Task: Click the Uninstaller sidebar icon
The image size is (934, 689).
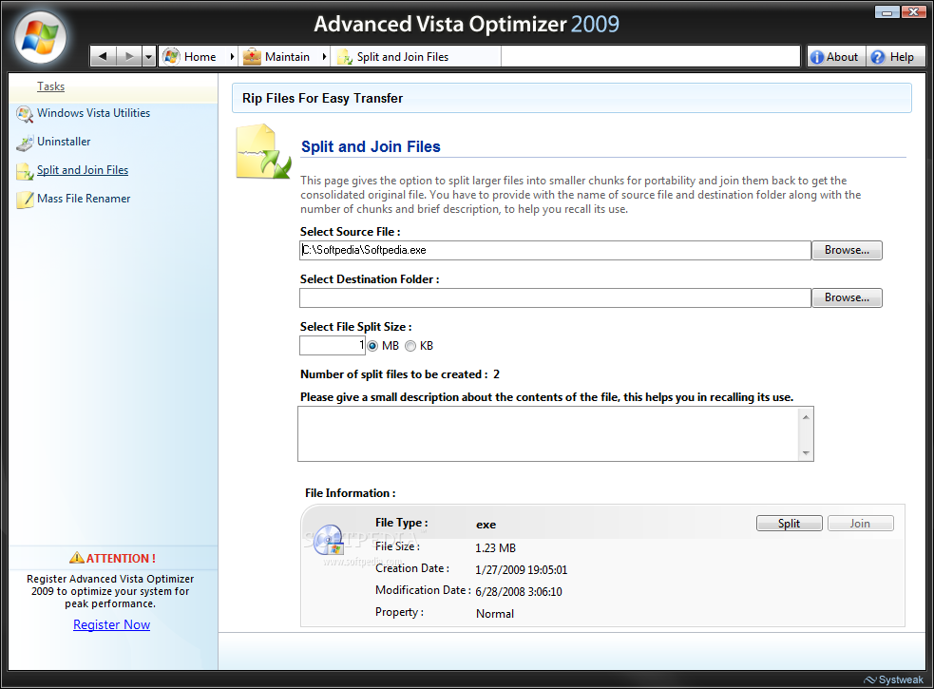Action: 25,143
